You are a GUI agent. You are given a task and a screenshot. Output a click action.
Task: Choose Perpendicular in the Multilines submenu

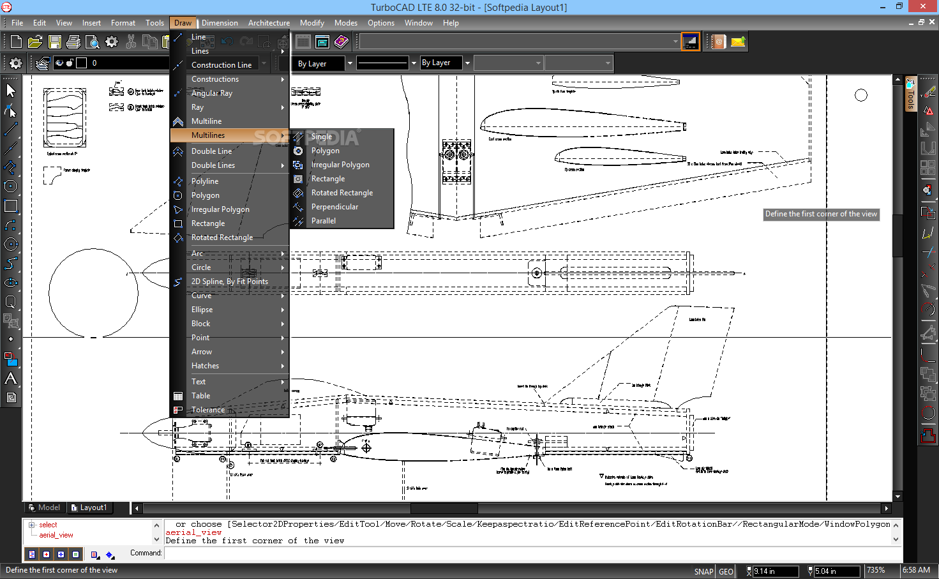point(342,207)
